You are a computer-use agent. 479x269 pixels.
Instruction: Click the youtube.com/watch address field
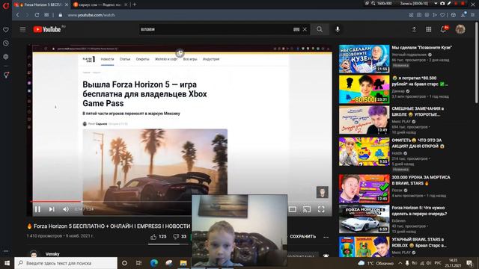91,15
